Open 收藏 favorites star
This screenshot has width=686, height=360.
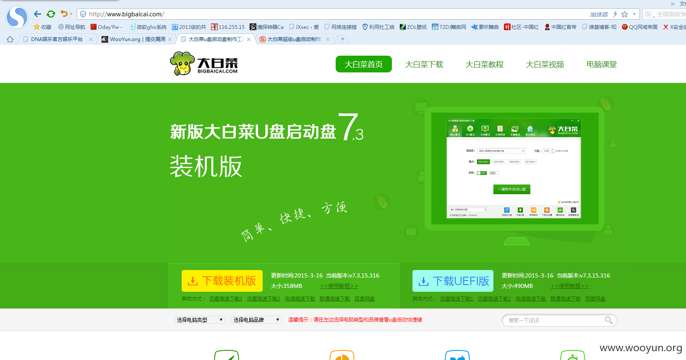[x=42, y=27]
